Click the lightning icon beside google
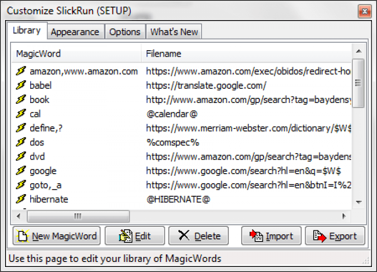This screenshot has width=377, height=272. [21, 171]
